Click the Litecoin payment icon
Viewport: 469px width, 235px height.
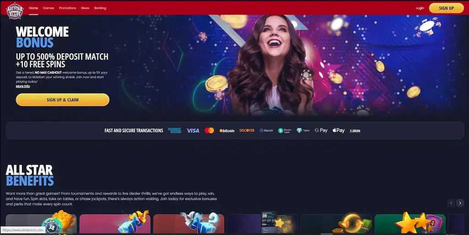(x=266, y=131)
